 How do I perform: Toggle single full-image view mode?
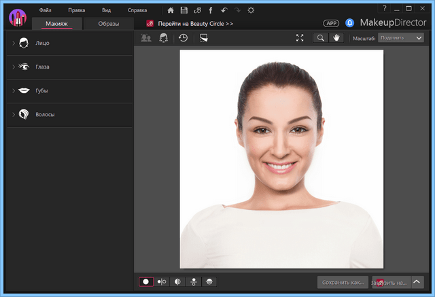(146, 281)
